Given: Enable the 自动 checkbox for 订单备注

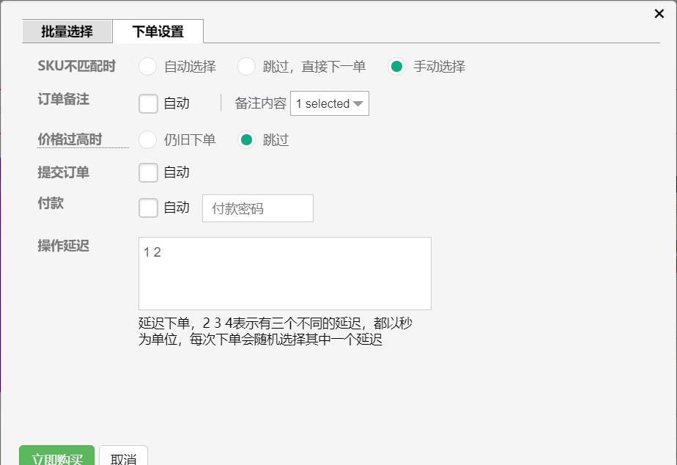Looking at the screenshot, I should (x=147, y=103).
